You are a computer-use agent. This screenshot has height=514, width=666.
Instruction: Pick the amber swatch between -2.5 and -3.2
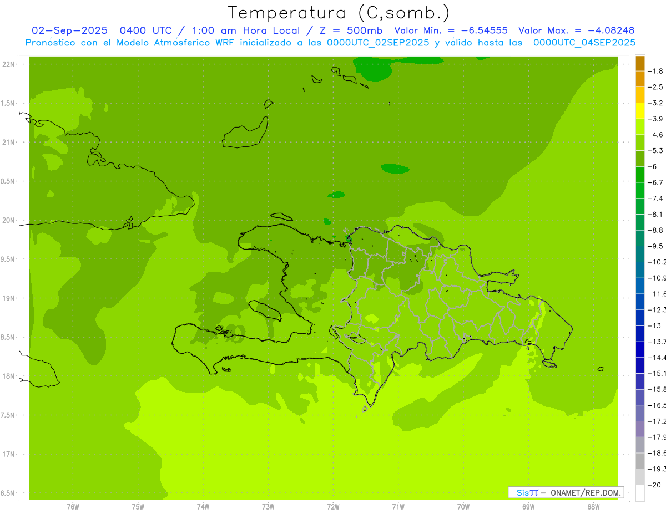[x=640, y=95]
